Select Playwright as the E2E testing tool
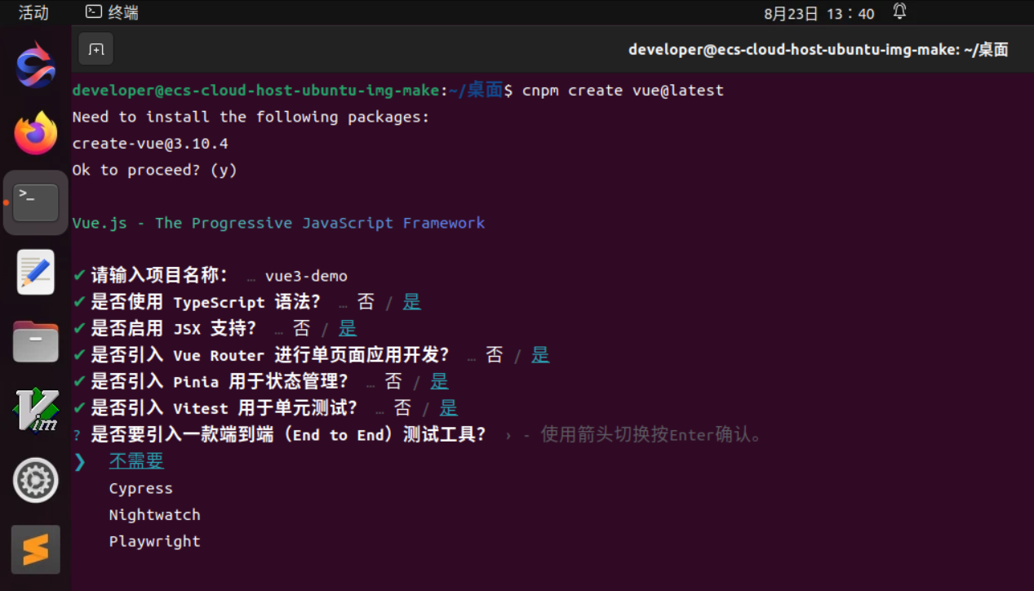This screenshot has height=591, width=1034. (x=154, y=540)
